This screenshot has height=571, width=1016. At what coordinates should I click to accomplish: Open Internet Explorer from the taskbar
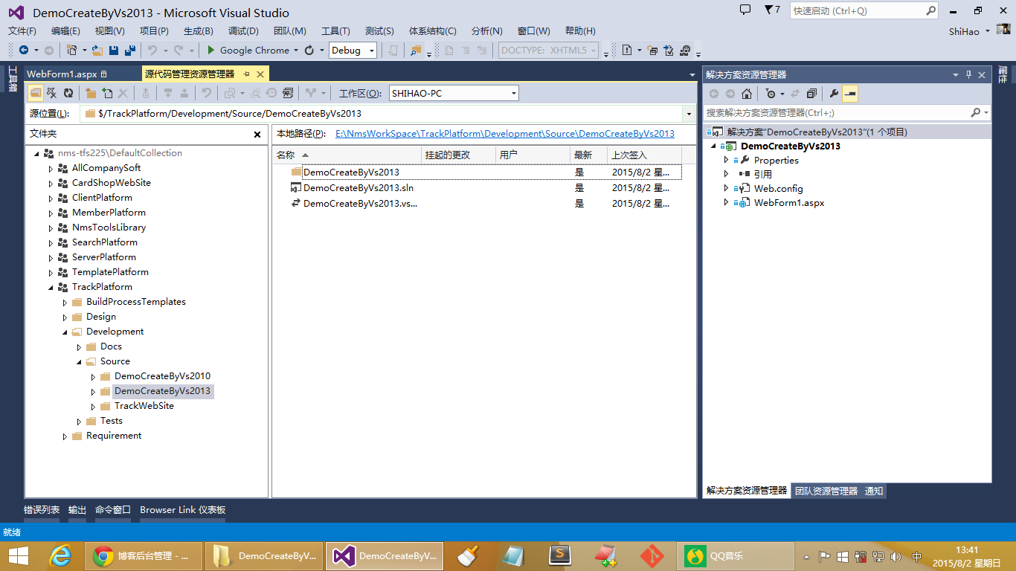[60, 555]
